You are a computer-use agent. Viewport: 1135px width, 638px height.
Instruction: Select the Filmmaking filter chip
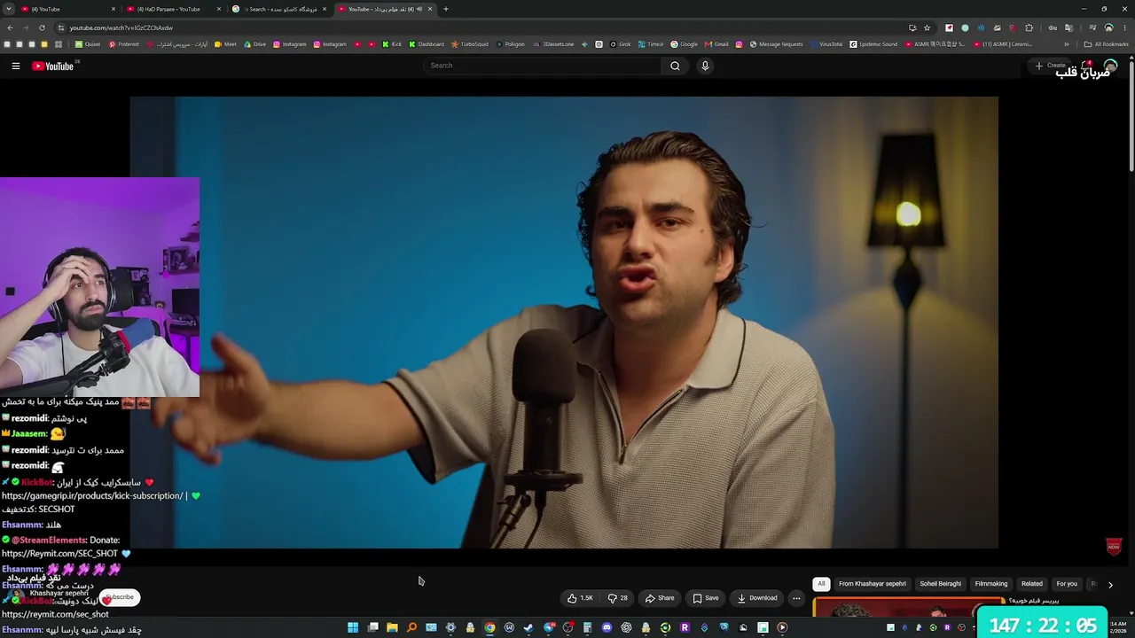coord(991,584)
